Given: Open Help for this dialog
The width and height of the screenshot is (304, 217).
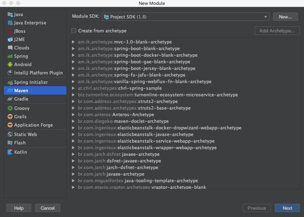Looking at the screenshot, I should tap(19, 208).
